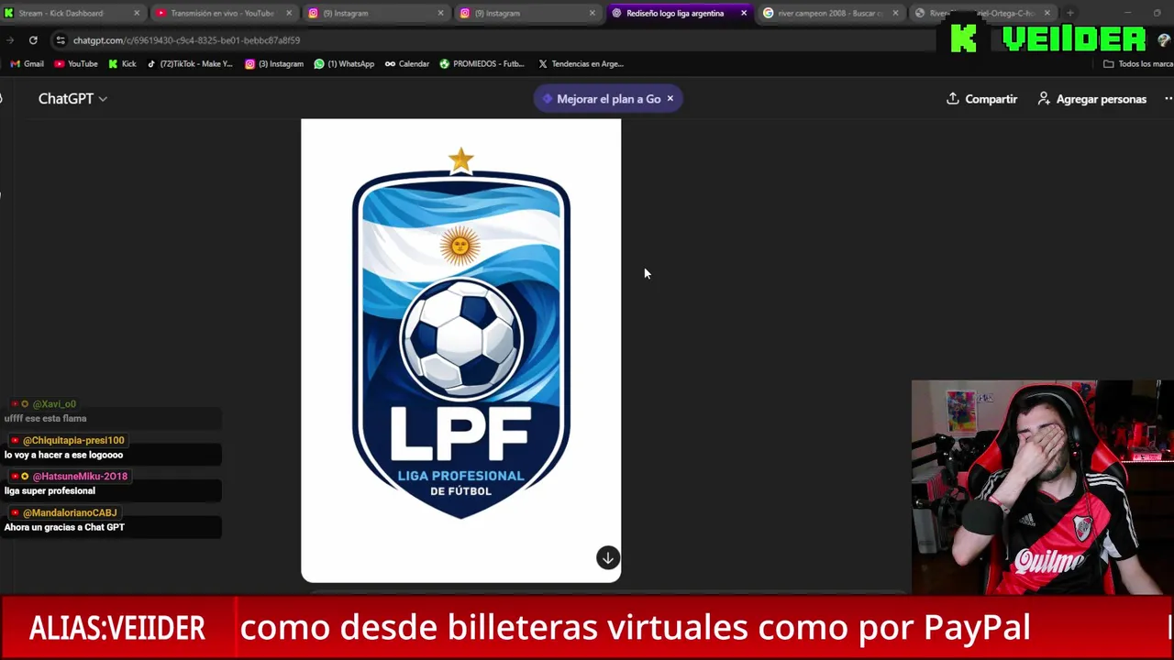1174x660 pixels.
Task: Expand the ChatGPT model selector dropdown
Action: [72, 99]
